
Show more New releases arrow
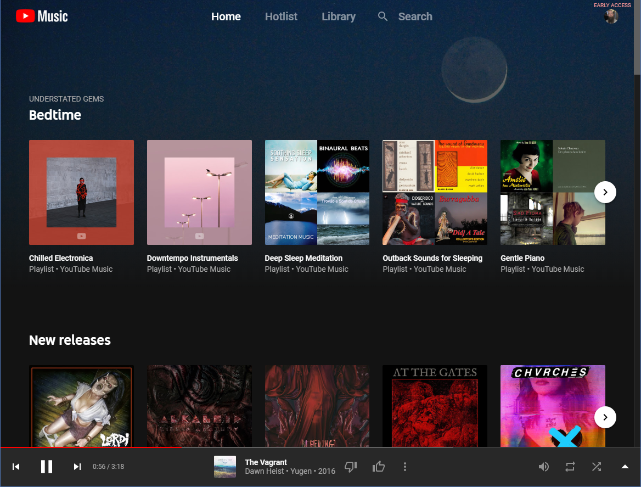pyautogui.click(x=605, y=417)
